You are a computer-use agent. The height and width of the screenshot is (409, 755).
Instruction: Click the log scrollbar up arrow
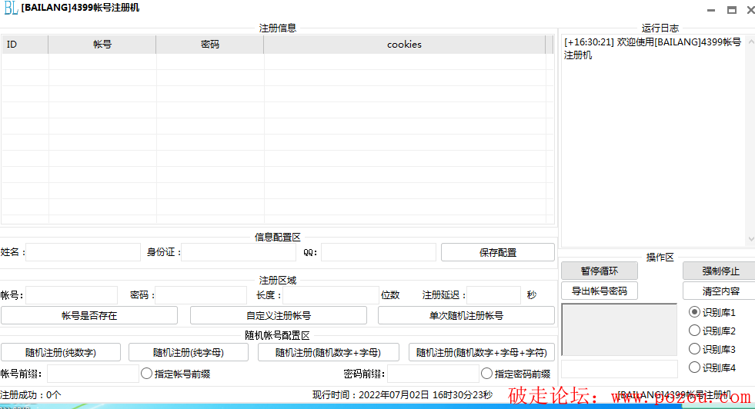point(750,42)
